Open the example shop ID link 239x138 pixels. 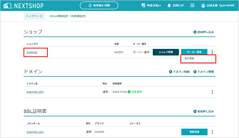32,52
